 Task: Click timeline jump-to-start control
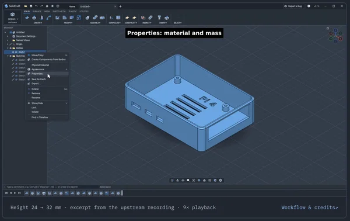click(6, 193)
